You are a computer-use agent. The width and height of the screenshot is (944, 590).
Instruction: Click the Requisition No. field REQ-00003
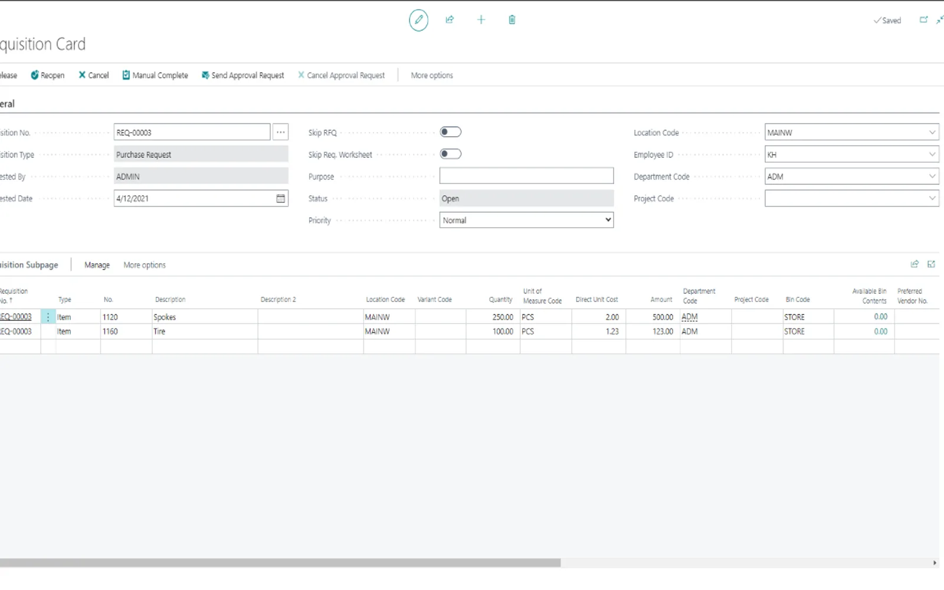(x=192, y=132)
